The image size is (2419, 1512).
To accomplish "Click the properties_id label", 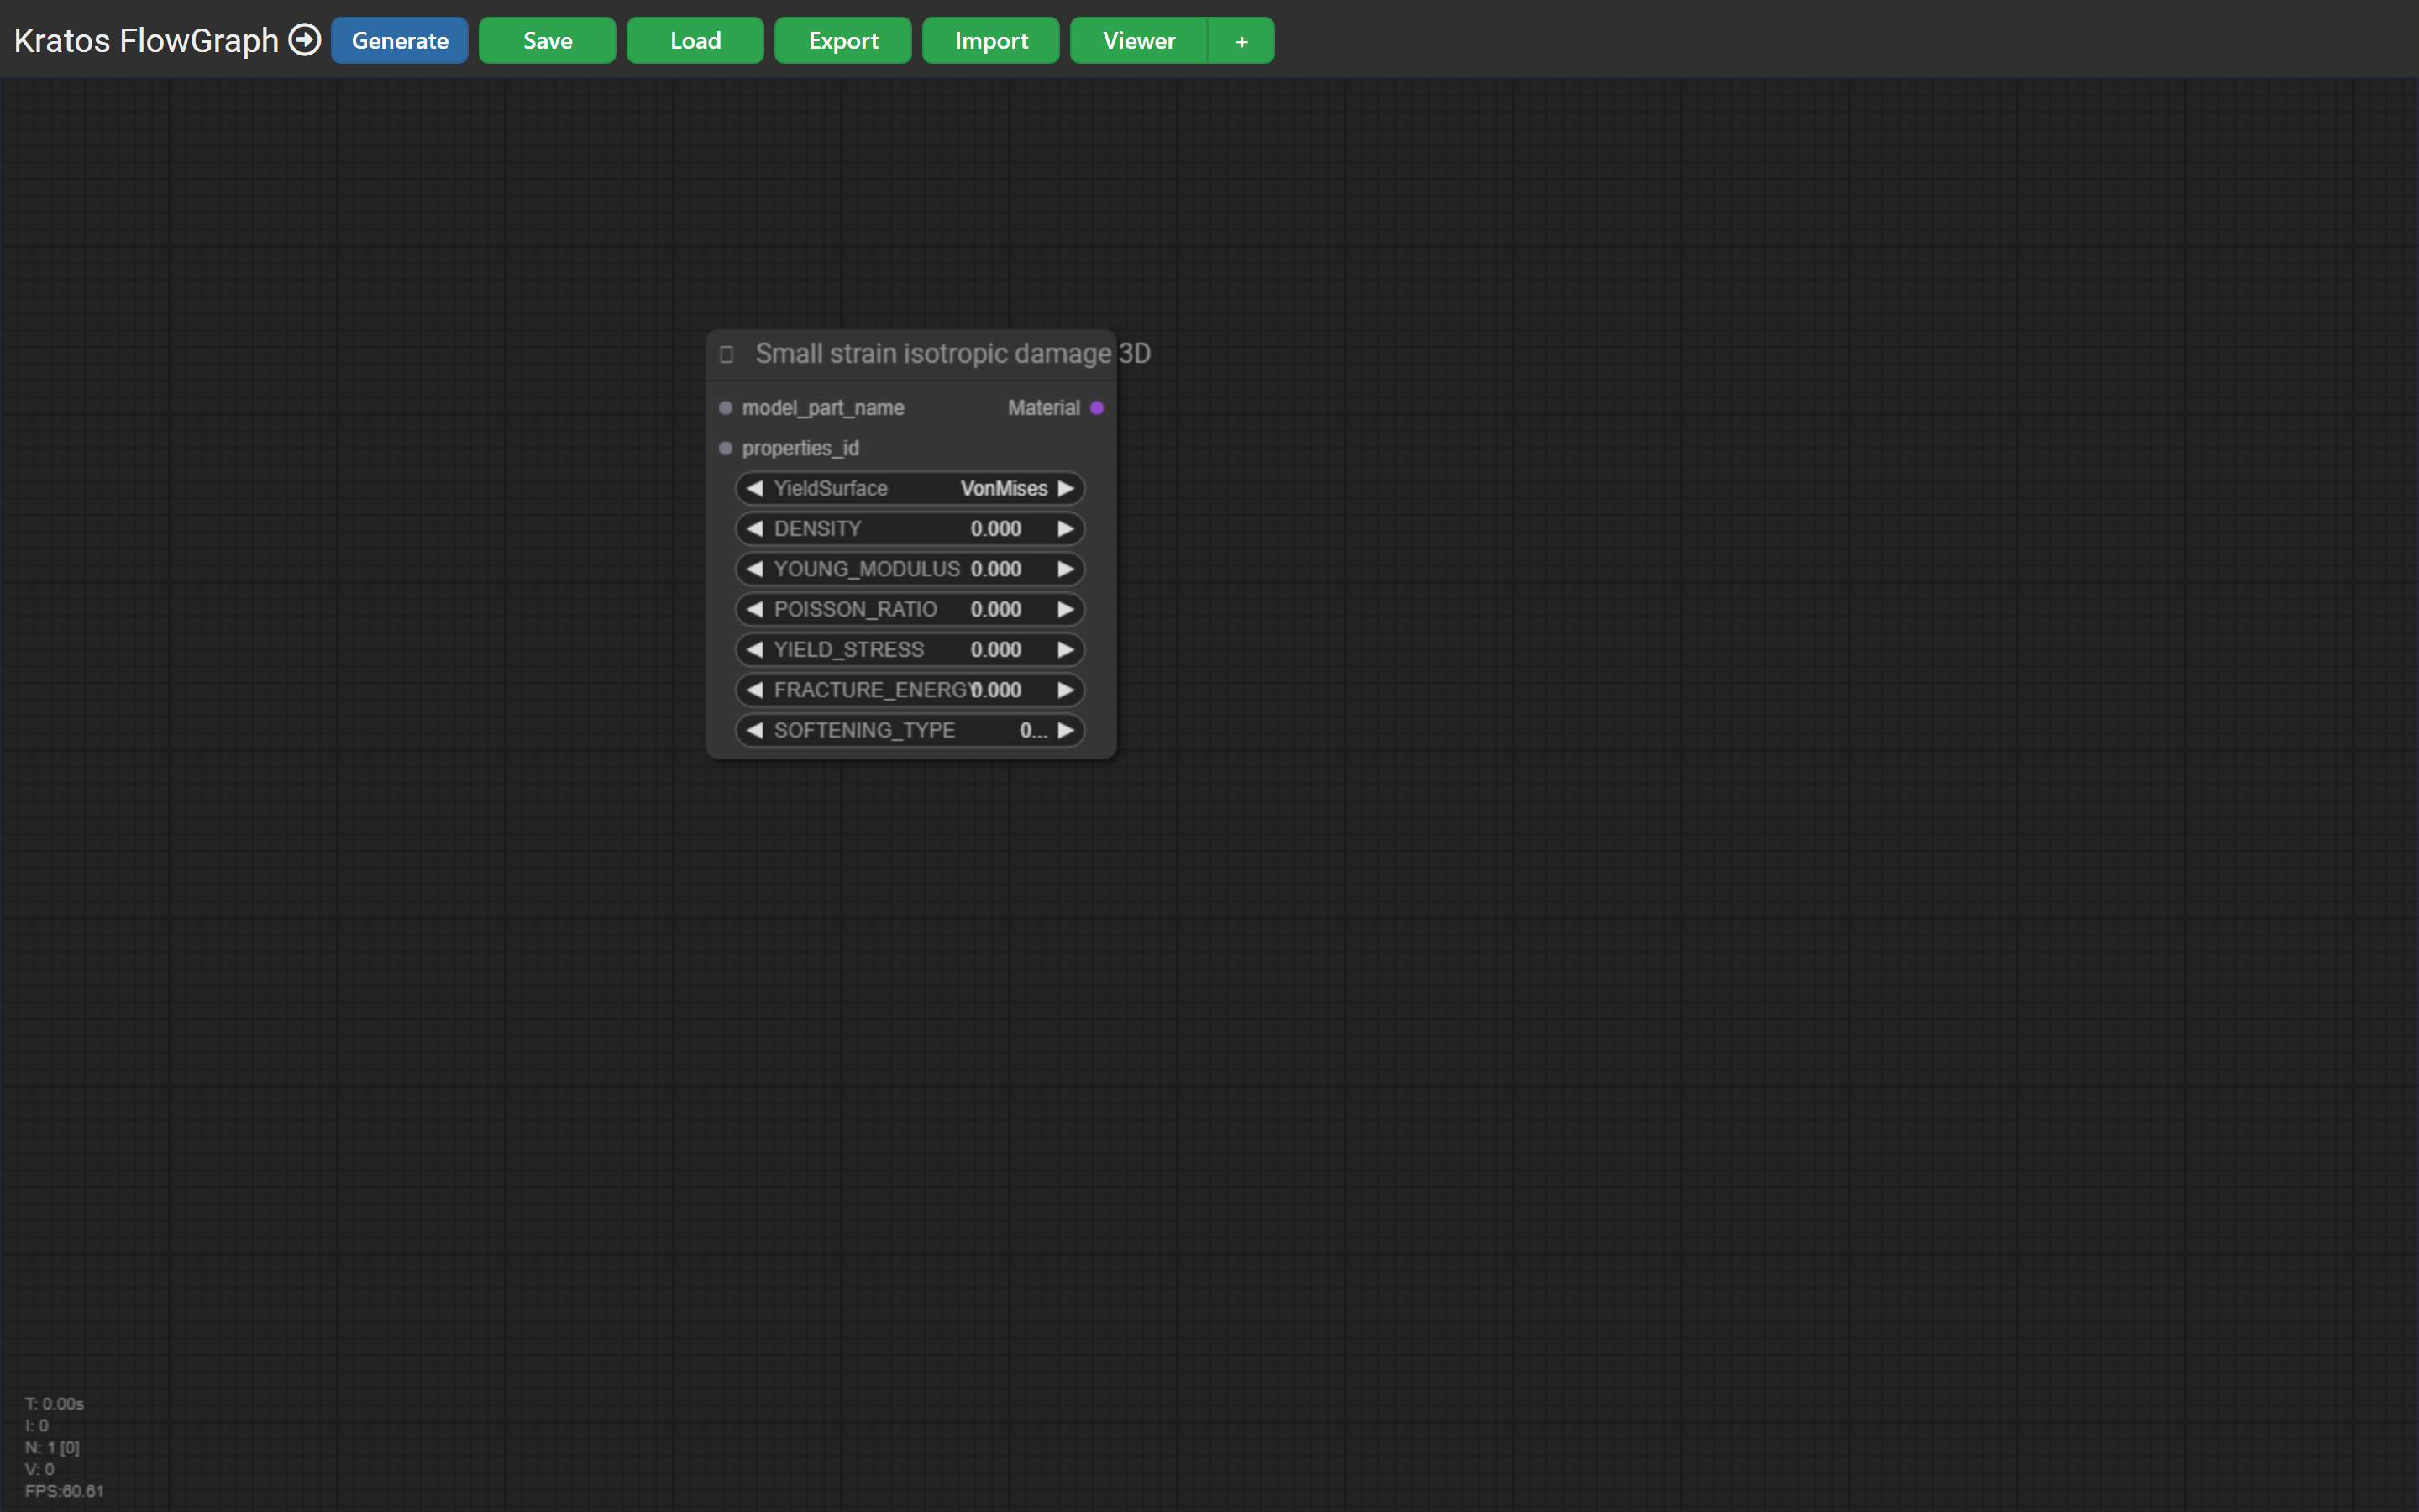I will 800,448.
